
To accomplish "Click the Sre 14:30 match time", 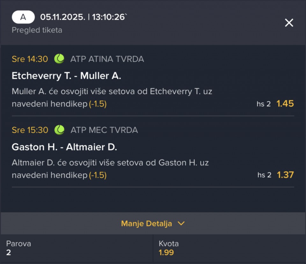I will coord(30,59).
